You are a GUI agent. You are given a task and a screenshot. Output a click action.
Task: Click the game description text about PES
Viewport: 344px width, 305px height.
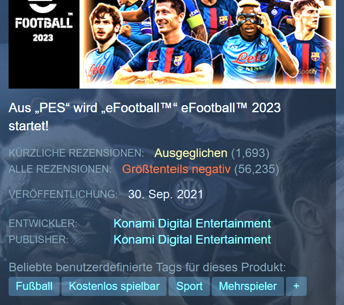click(x=145, y=117)
